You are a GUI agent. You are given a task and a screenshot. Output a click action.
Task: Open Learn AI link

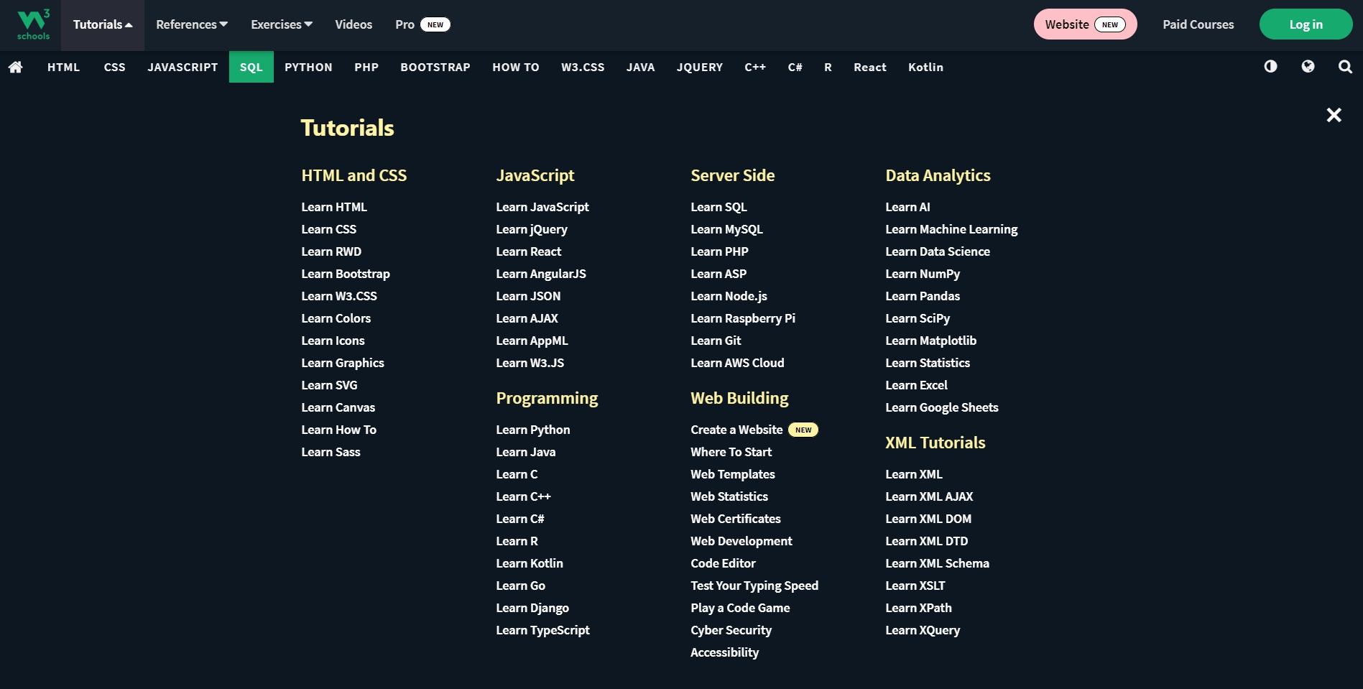(x=907, y=207)
